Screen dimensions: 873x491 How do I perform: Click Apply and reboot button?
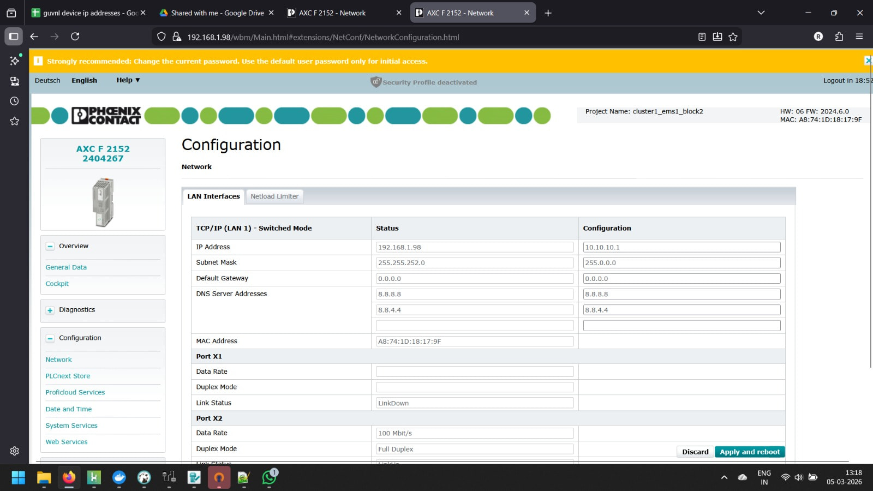[x=749, y=452]
